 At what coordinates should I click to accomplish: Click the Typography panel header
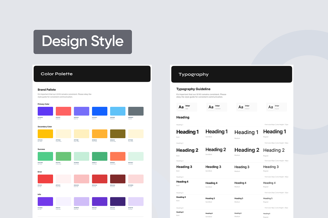click(232, 74)
